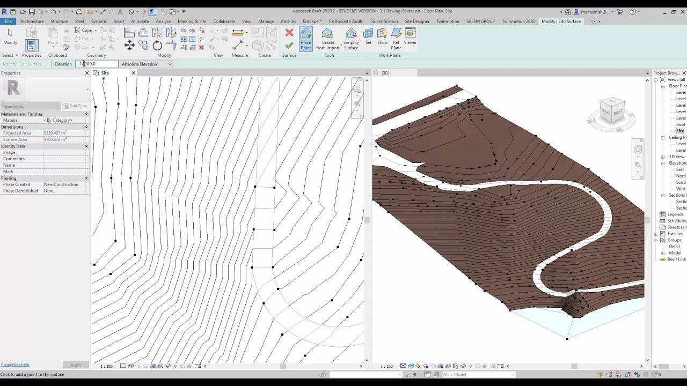This screenshot has height=386, width=687.
Task: Click 1 : 100 scale in 3D view
Action: click(386, 366)
